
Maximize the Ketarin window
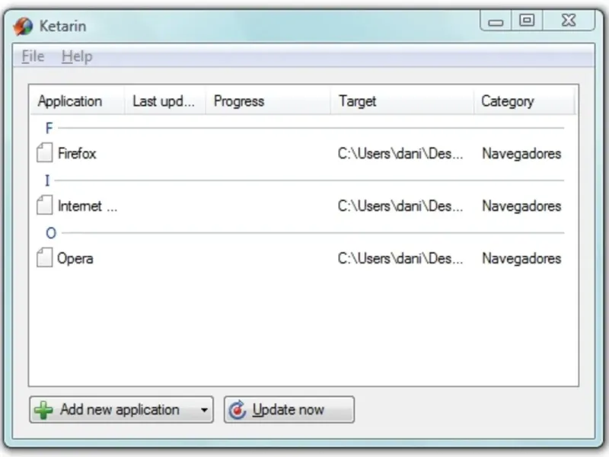coord(527,21)
